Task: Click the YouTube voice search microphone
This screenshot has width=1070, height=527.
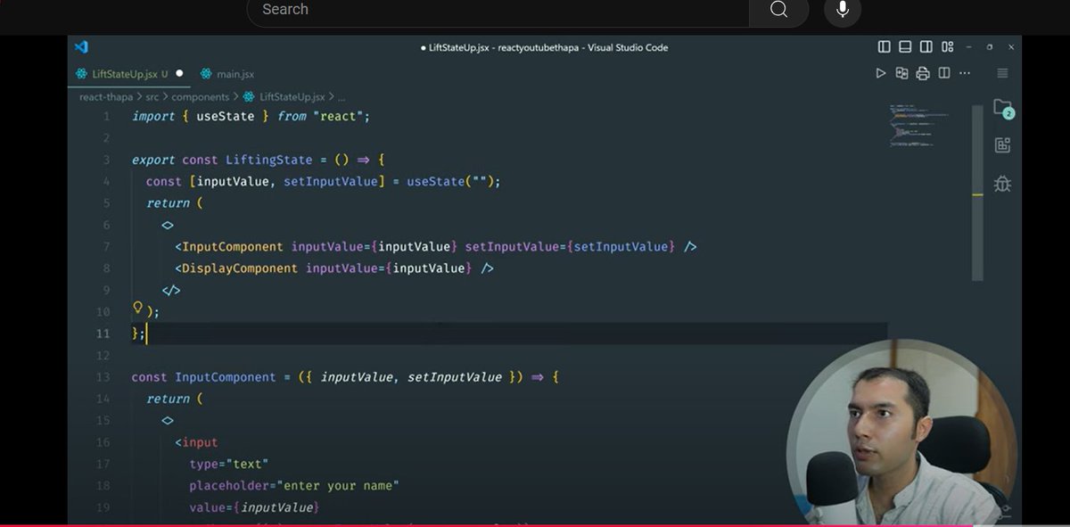Action: pos(843,10)
